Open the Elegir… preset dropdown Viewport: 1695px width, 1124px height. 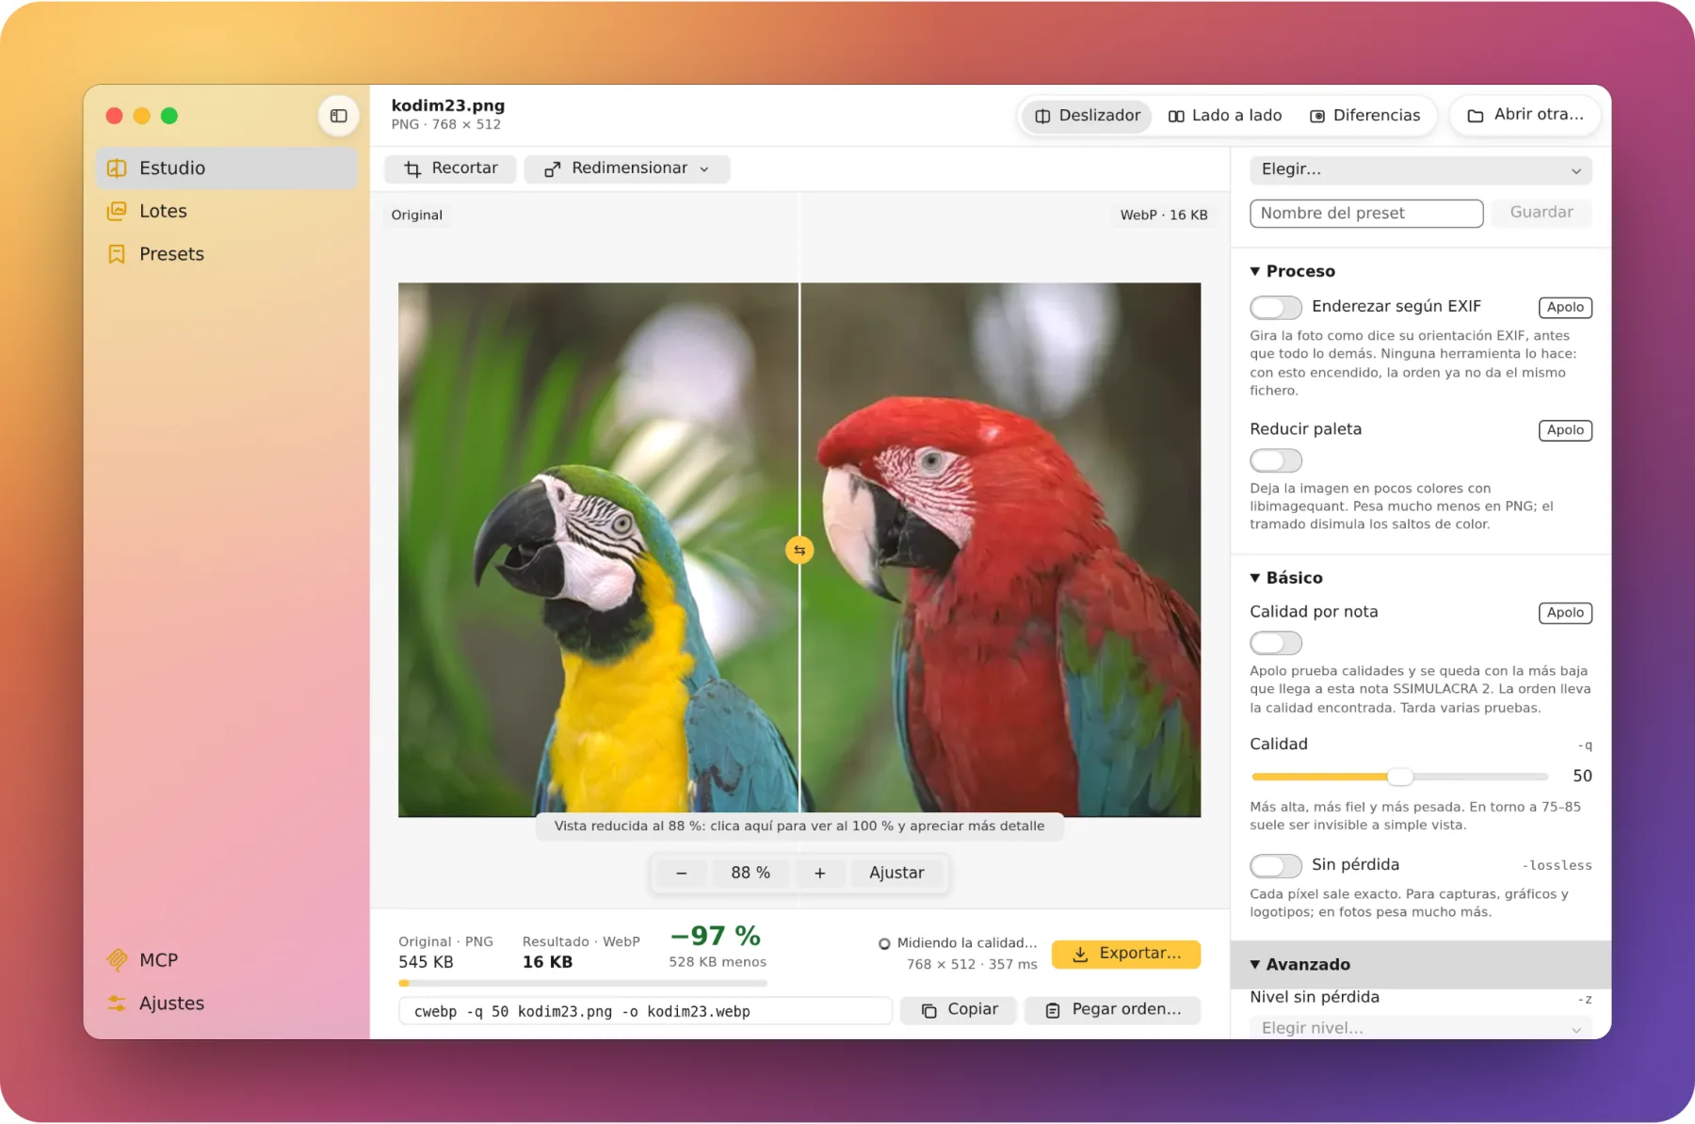coord(1420,169)
